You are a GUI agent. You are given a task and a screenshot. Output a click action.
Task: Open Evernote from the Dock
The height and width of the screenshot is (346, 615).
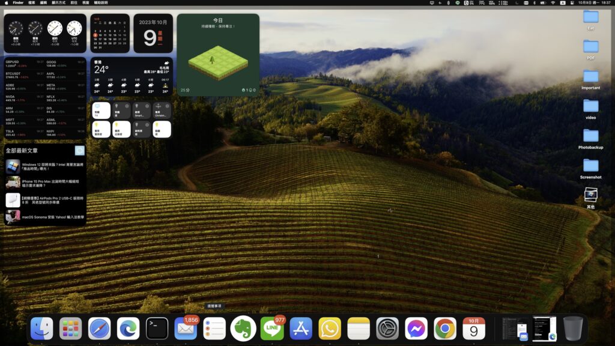point(243,328)
